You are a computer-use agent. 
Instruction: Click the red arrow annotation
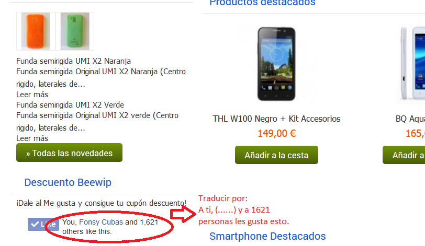click(183, 214)
